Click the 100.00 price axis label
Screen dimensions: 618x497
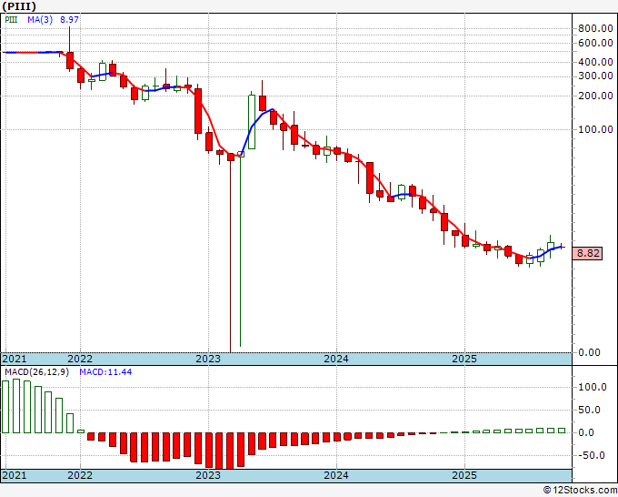[x=595, y=129]
